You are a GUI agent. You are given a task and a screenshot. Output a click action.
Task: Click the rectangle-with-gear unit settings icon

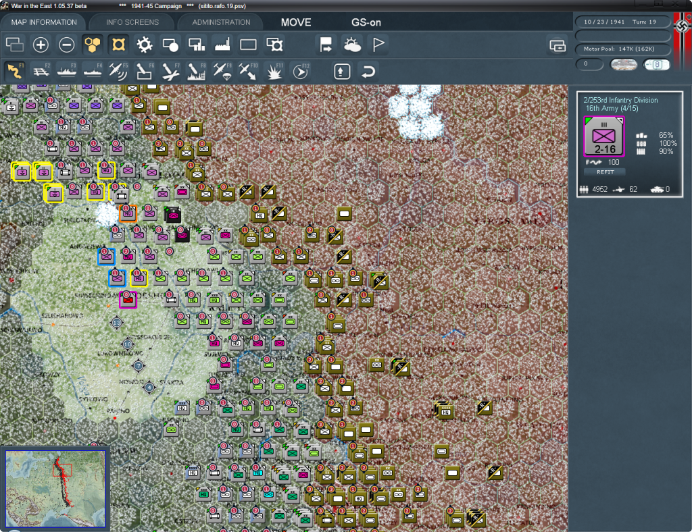274,45
